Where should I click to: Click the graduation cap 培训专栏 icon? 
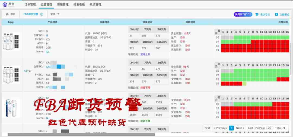click(x=257, y=15)
